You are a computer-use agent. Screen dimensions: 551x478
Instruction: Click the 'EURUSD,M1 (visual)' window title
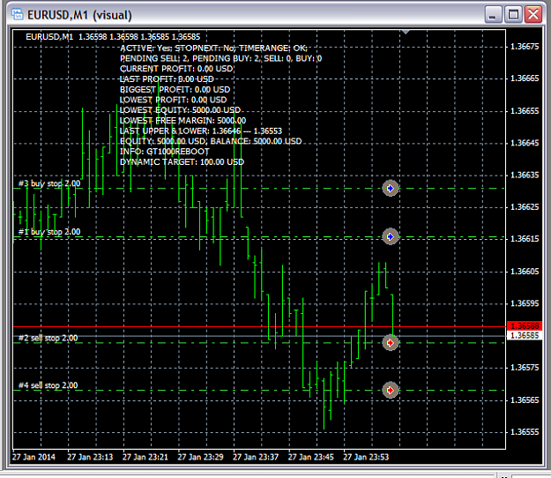79,15
